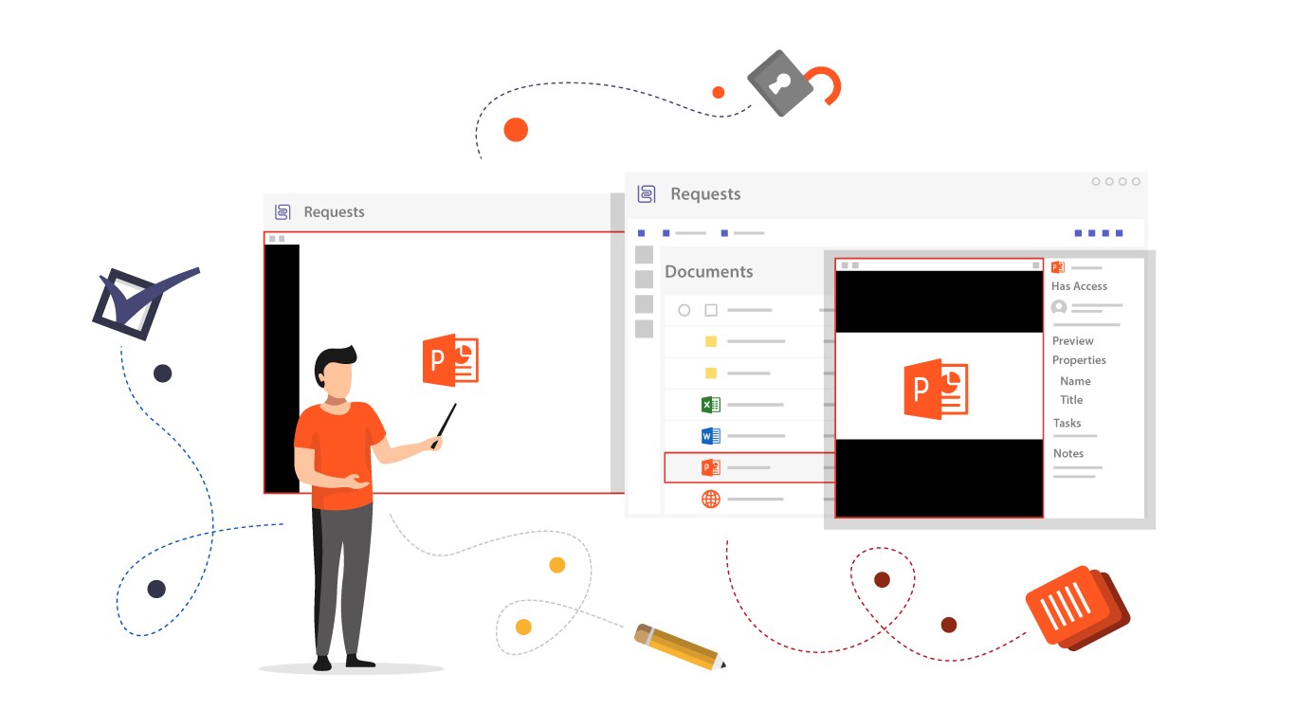Click the Requests title in the right window

coord(705,194)
